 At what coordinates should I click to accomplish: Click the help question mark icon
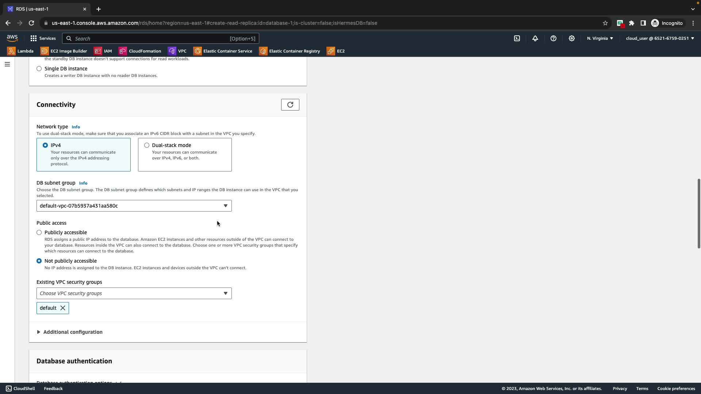tap(553, 38)
